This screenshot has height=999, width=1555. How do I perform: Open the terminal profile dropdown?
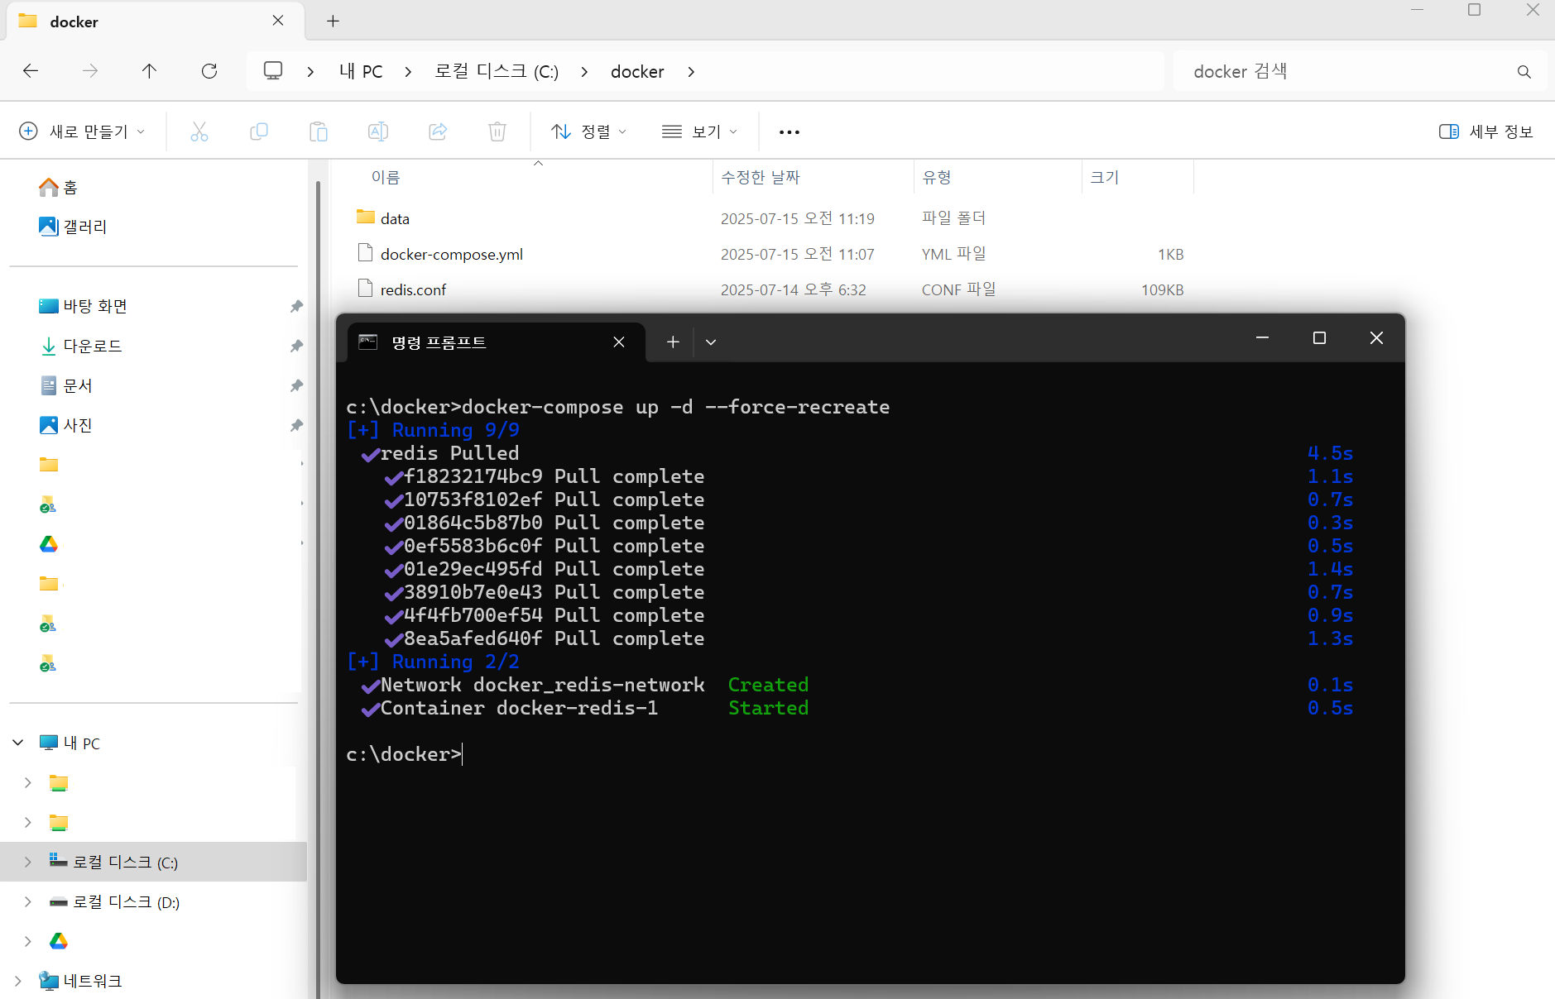pyautogui.click(x=711, y=342)
